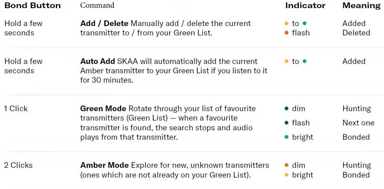Viewport: 384px width, 189px height.
Task: Select the green flash dot for Next one
Action: tap(287, 123)
